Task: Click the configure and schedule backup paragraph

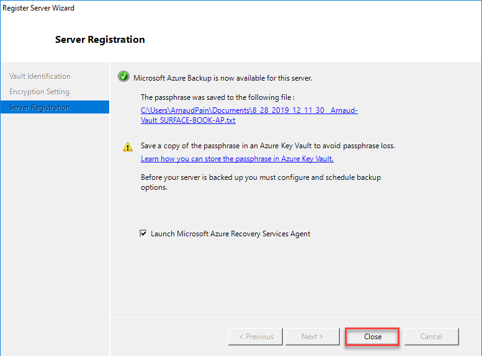Action: click(261, 182)
